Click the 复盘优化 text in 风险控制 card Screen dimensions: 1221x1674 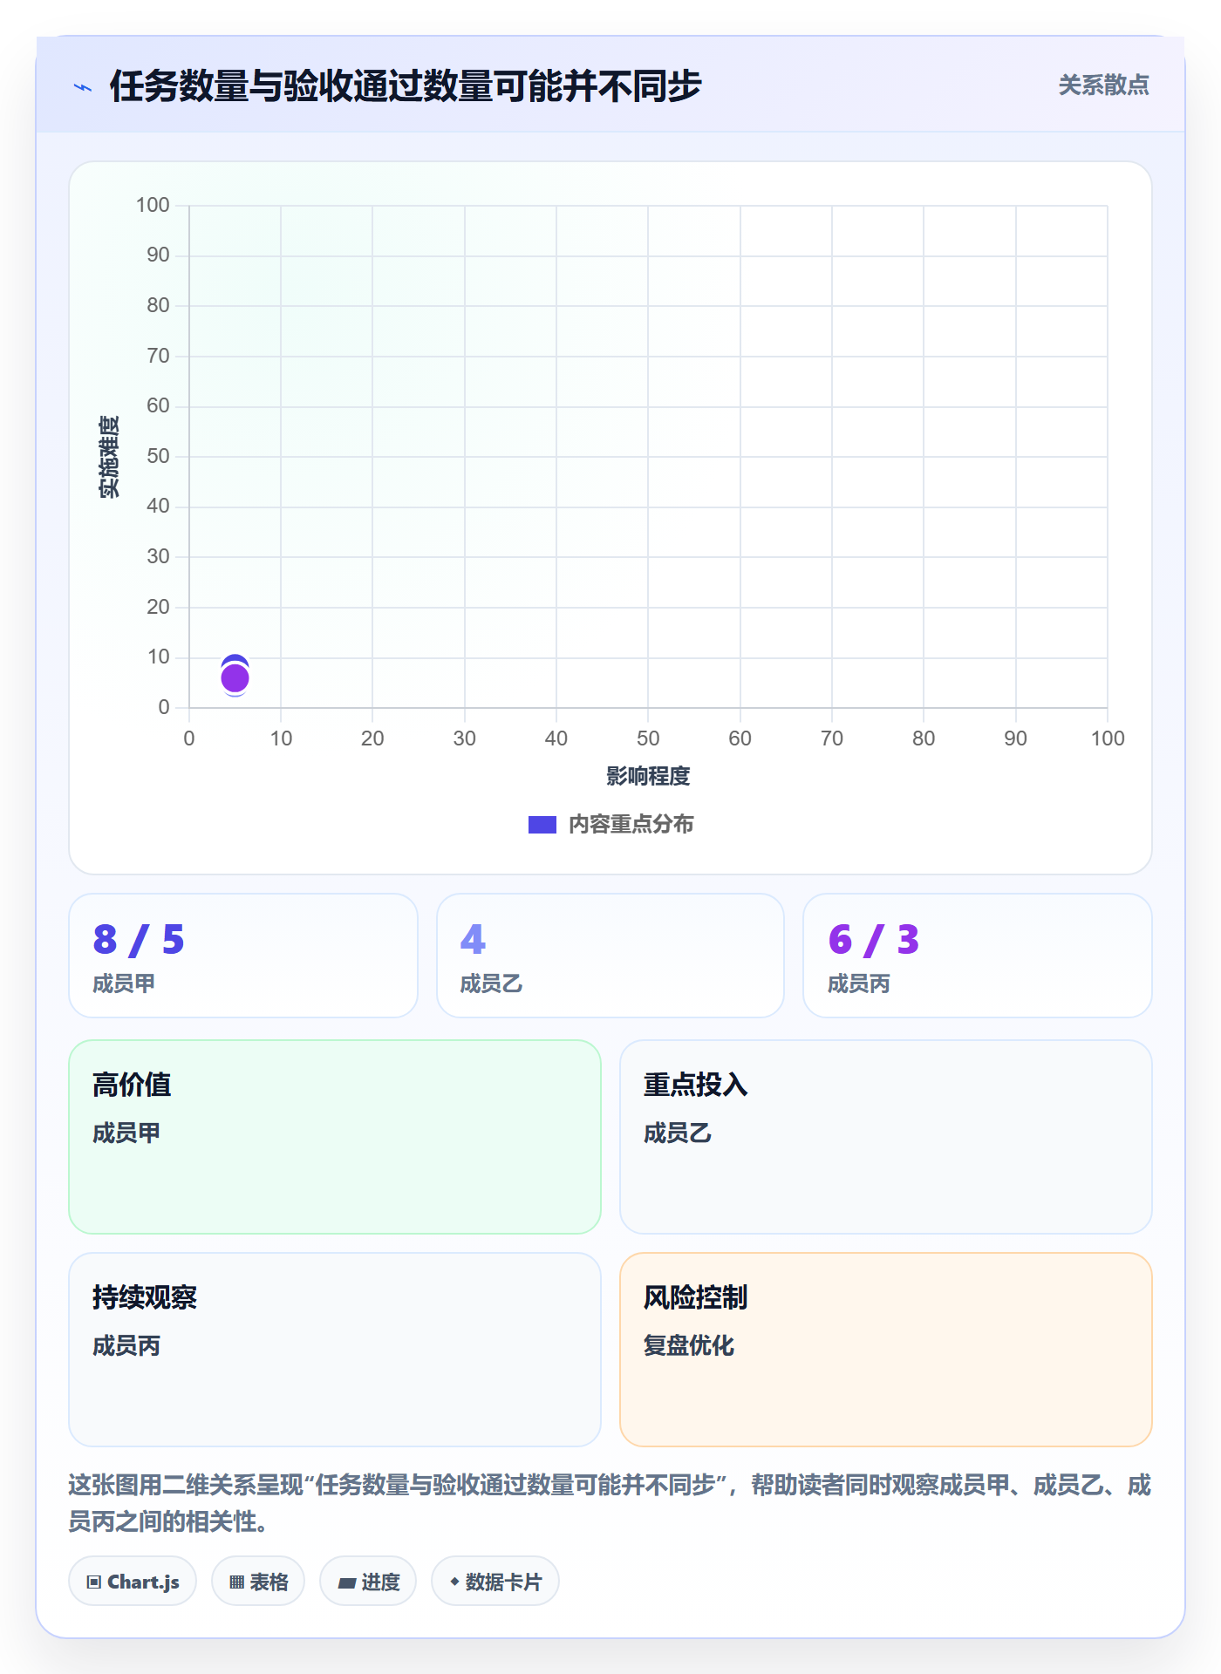689,1345
